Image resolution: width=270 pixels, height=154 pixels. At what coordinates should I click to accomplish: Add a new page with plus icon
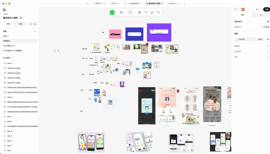pyautogui.click(x=35, y=31)
